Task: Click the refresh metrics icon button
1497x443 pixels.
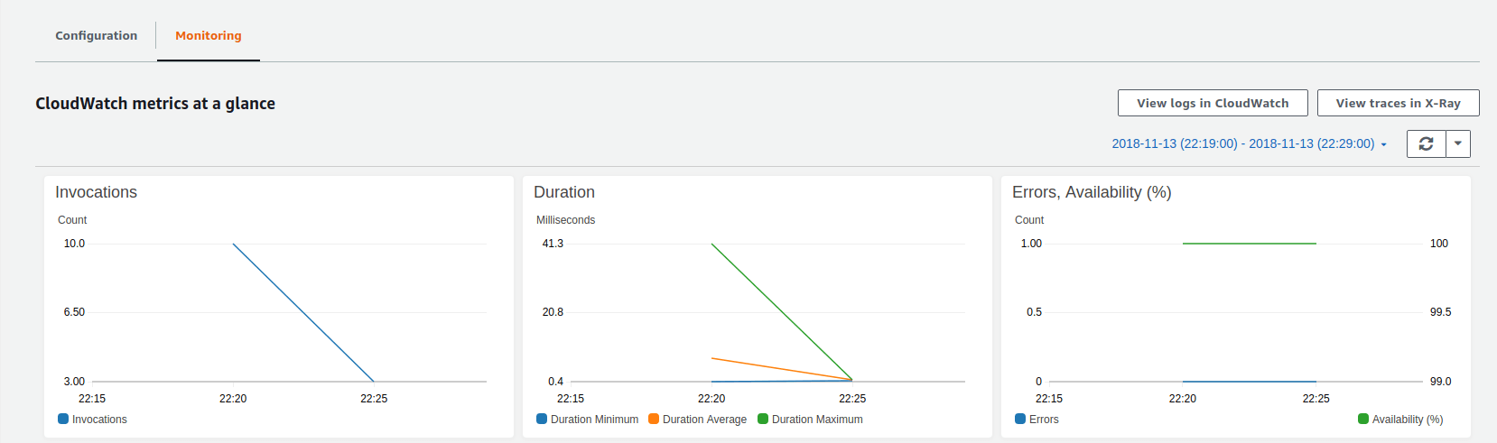Action: 1426,143
